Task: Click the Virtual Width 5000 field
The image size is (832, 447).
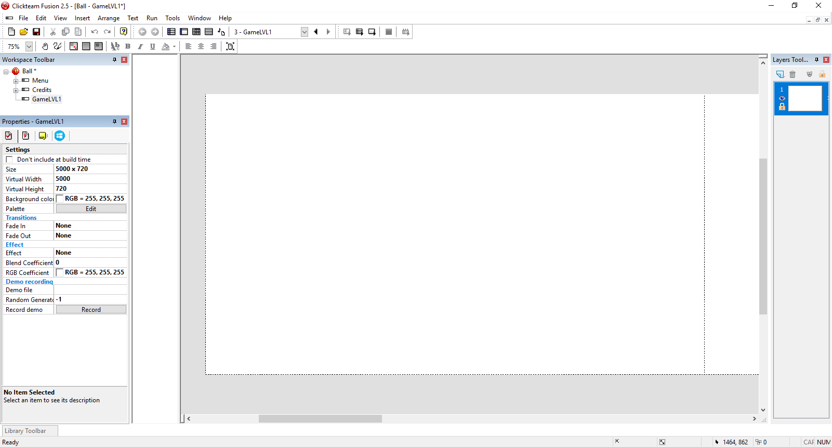Action: tap(90, 179)
